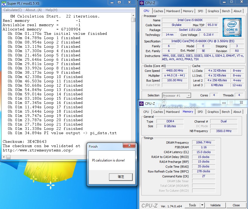
Task: Click the xtremesystems.org URL text
Action: tap(38, 150)
